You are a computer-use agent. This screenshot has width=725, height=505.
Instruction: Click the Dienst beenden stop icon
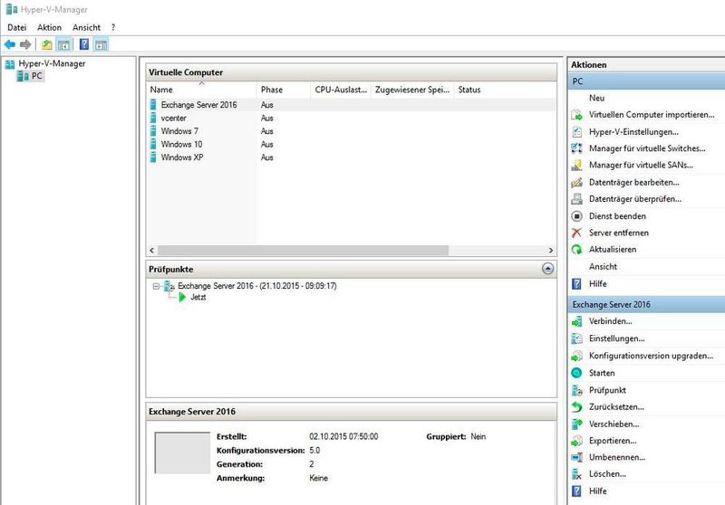(576, 216)
